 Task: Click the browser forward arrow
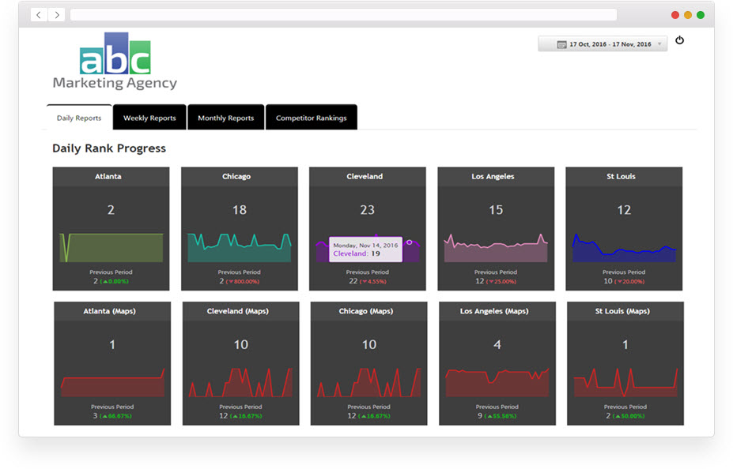pyautogui.click(x=57, y=15)
